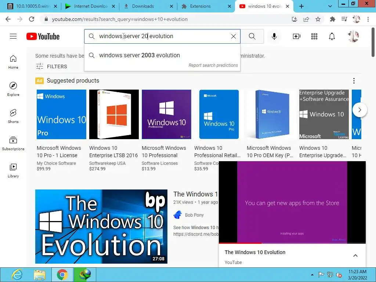376x282 pixels.
Task: Click the Chrome taskbar icon
Action: [62, 275]
